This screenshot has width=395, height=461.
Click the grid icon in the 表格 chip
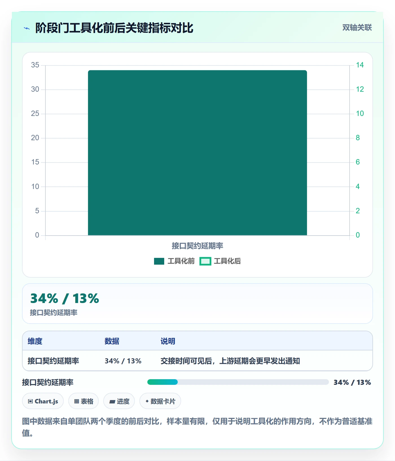pos(76,401)
